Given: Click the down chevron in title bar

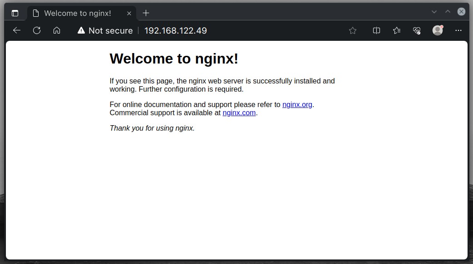Looking at the screenshot, I should [x=434, y=12].
